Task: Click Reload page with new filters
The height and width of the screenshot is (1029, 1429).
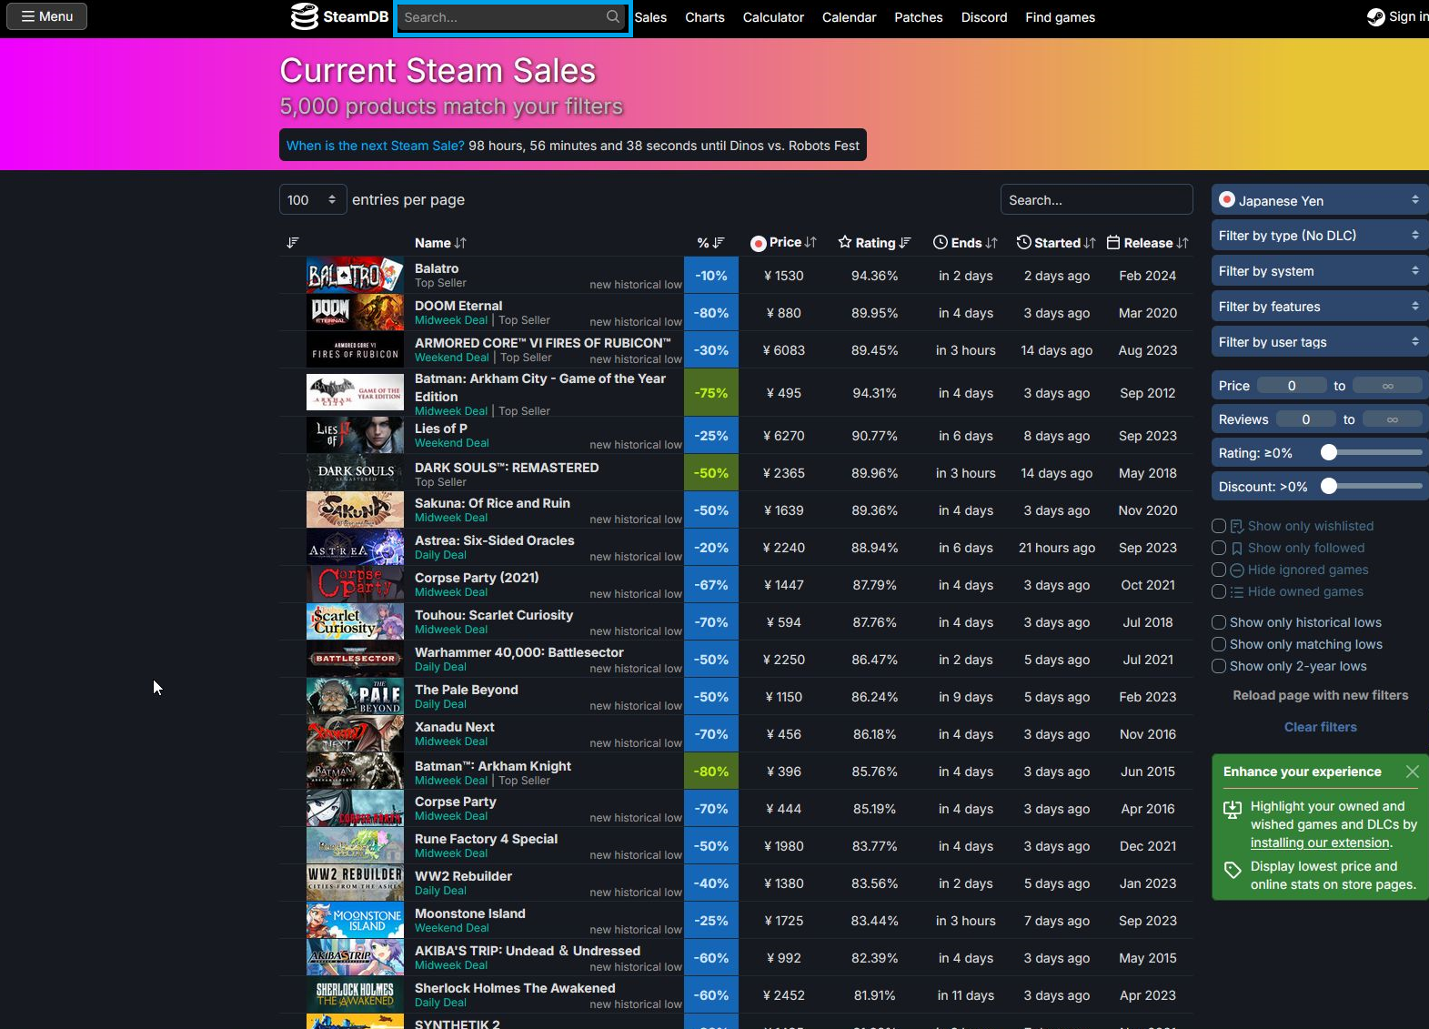Action: tap(1320, 695)
